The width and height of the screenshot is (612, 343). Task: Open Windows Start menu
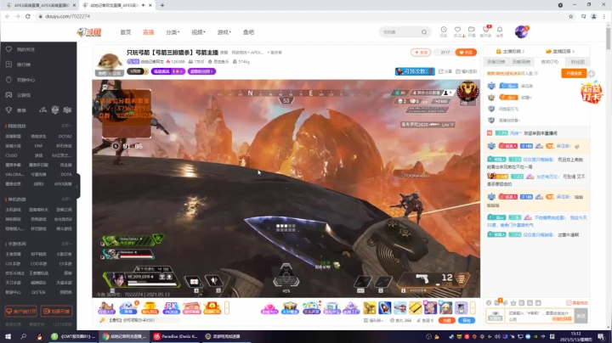pyautogui.click(x=8, y=336)
